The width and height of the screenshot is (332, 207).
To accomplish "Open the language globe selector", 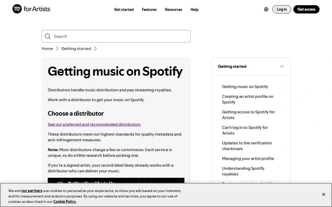I will point(266,9).
